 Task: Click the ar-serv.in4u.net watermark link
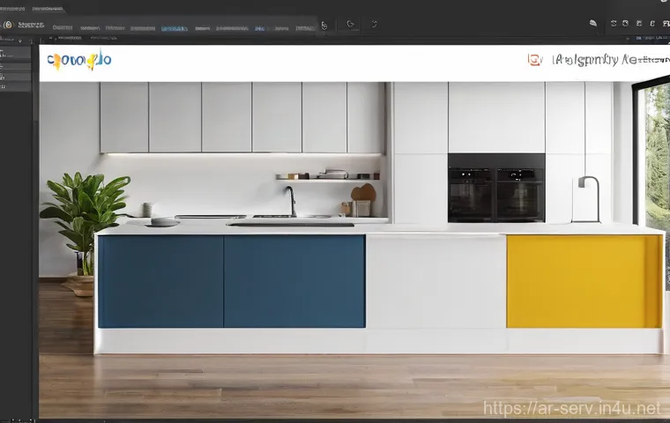(x=575, y=408)
